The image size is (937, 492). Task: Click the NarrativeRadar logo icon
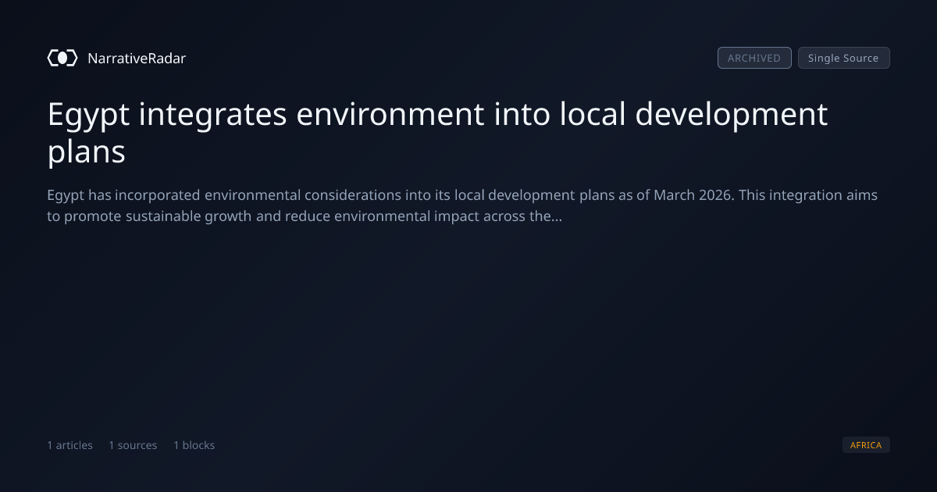pos(62,58)
